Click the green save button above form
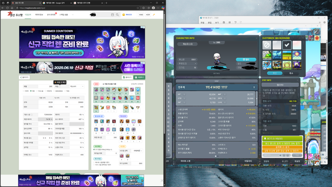This screenshot has height=187, width=332. 139,77
